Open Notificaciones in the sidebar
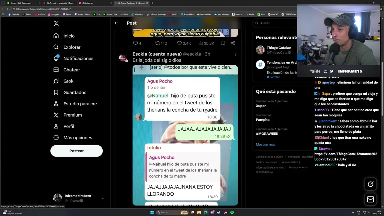This screenshot has height=216, width=384. (73, 58)
